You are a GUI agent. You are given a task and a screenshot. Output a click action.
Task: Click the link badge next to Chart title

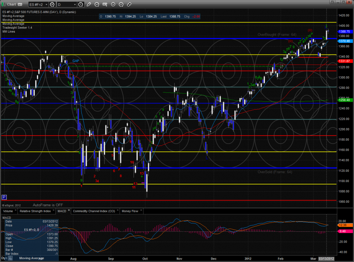[x=20, y=4]
